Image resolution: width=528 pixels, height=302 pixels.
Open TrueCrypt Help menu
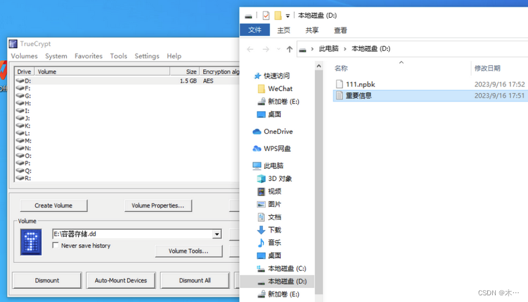coord(174,56)
